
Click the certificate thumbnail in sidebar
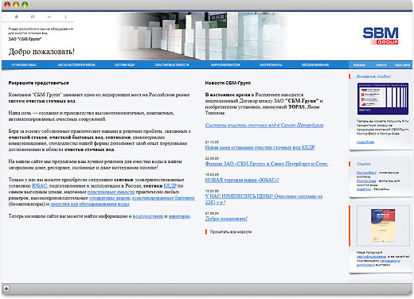click(x=383, y=226)
